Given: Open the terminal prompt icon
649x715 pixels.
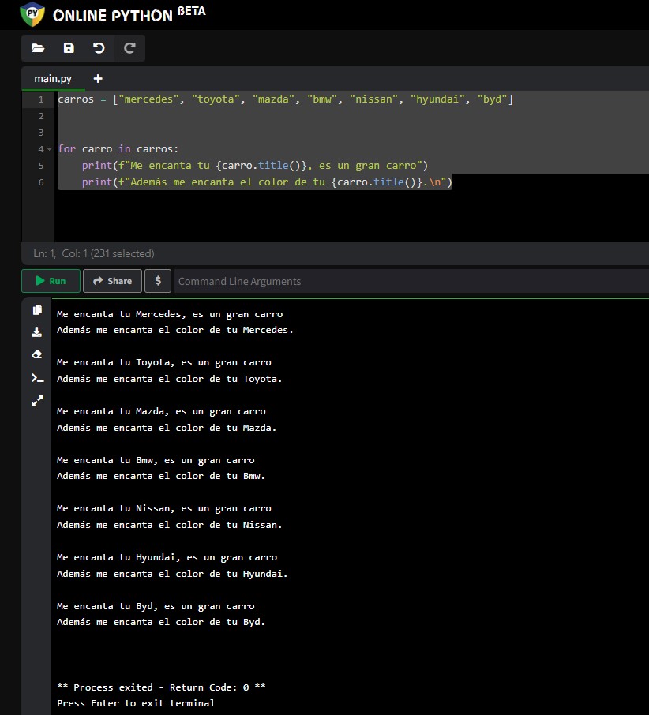Looking at the screenshot, I should point(37,378).
